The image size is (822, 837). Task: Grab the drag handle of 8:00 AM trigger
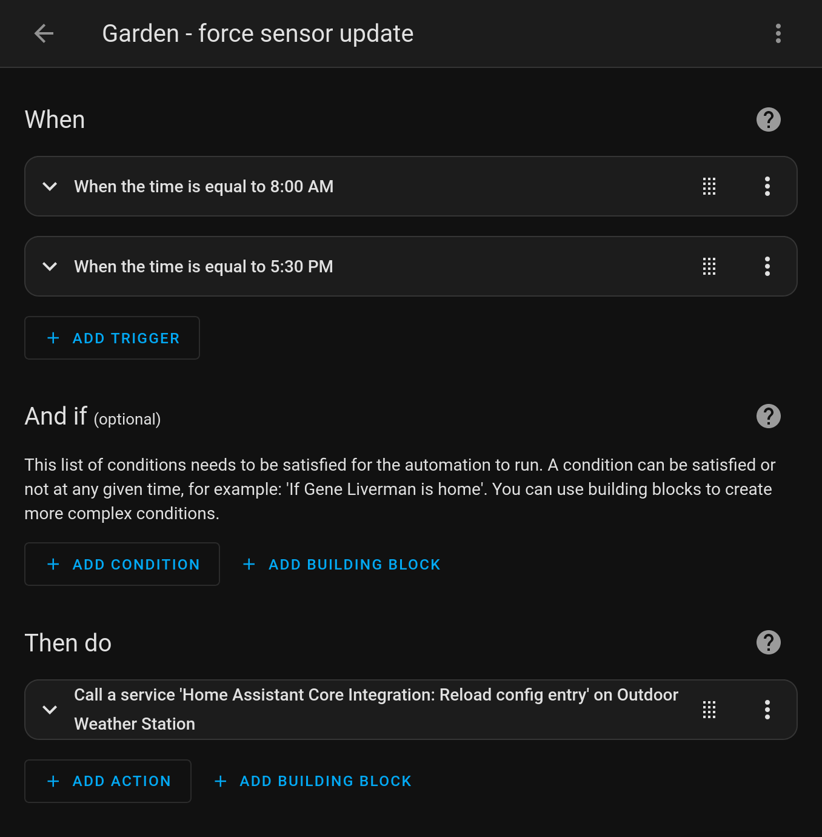(709, 186)
